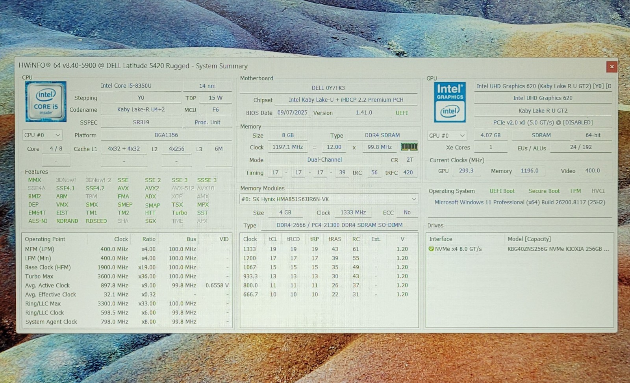Click the DDR4 SDRAM type value

click(382, 135)
